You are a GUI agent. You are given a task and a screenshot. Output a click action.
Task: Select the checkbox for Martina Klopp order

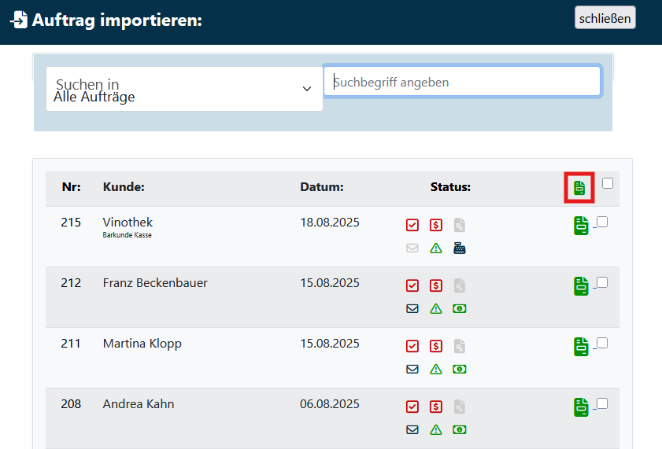(602, 343)
